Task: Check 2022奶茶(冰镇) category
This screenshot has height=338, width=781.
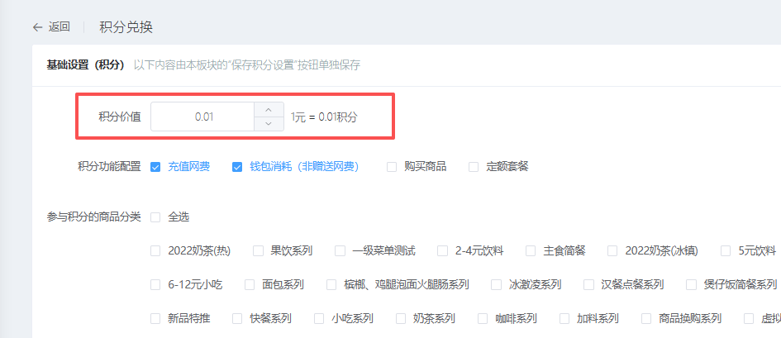Action: (612, 251)
